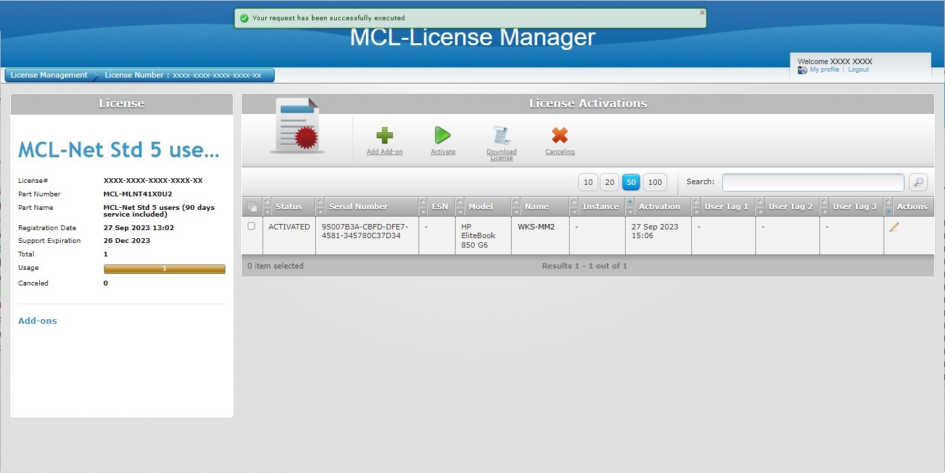
Task: Select the 50 results per page button
Action: tap(631, 182)
